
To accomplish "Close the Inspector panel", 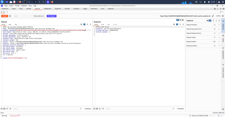I will tap(219, 20).
